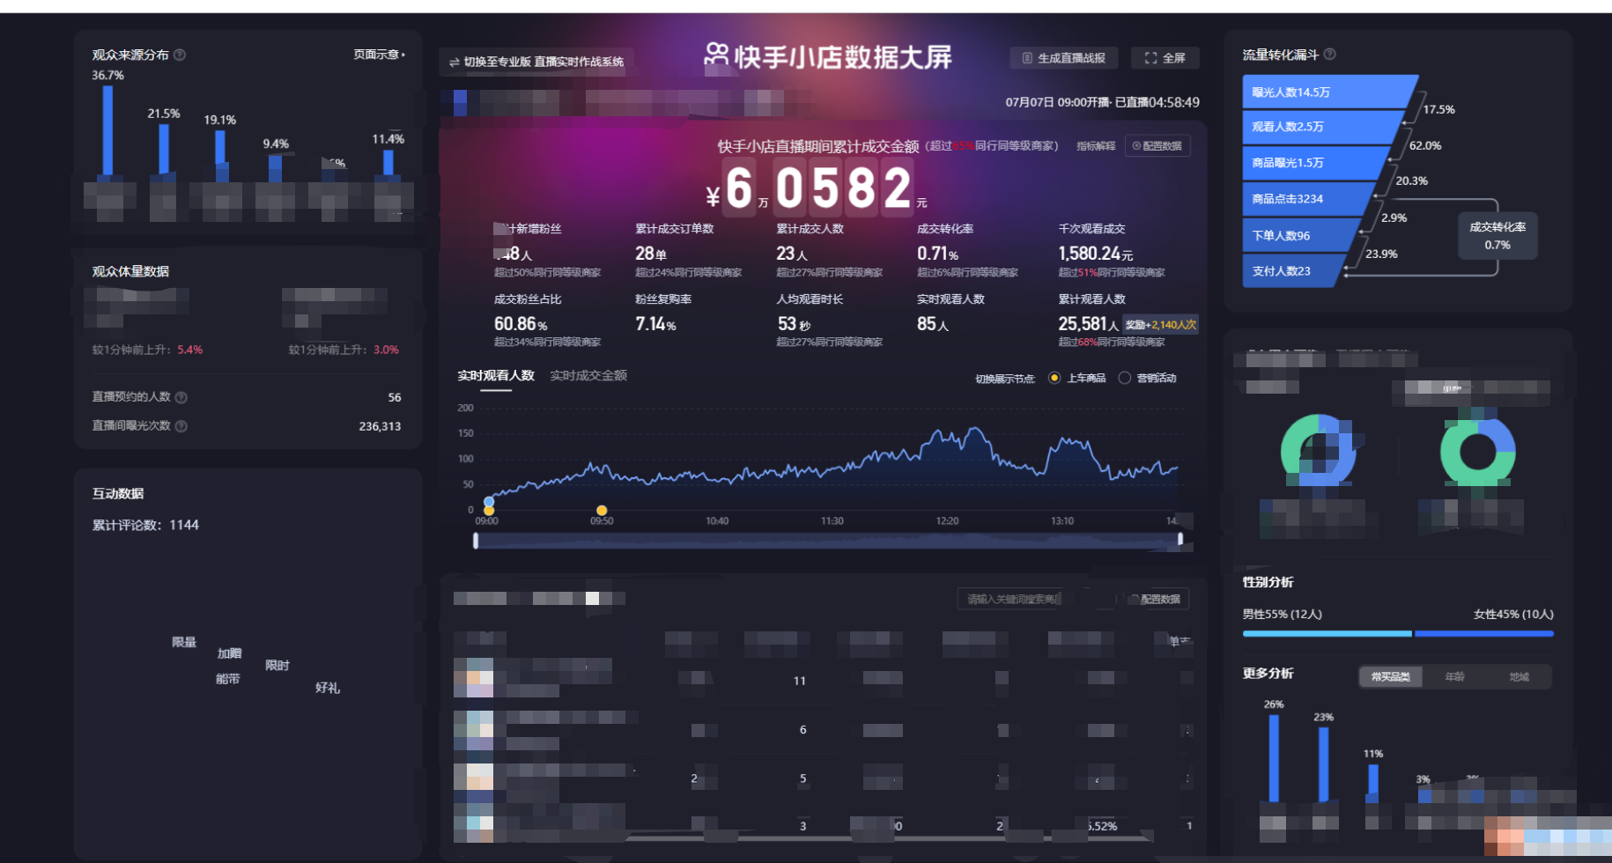The image size is (1612, 863).
Task: Click help icon beside 流量转化漏斗
Action: (1329, 54)
